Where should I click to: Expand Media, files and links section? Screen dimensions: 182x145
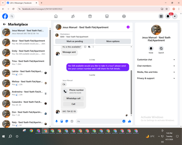pyautogui.click(x=156, y=72)
